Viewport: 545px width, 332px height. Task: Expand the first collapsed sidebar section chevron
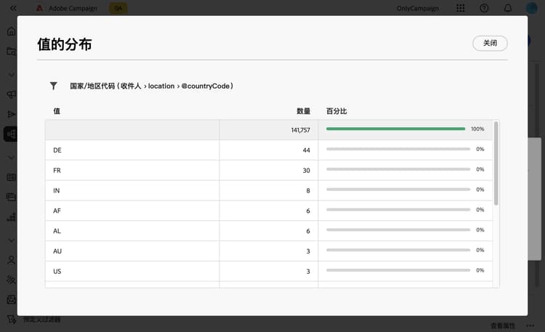point(11,74)
